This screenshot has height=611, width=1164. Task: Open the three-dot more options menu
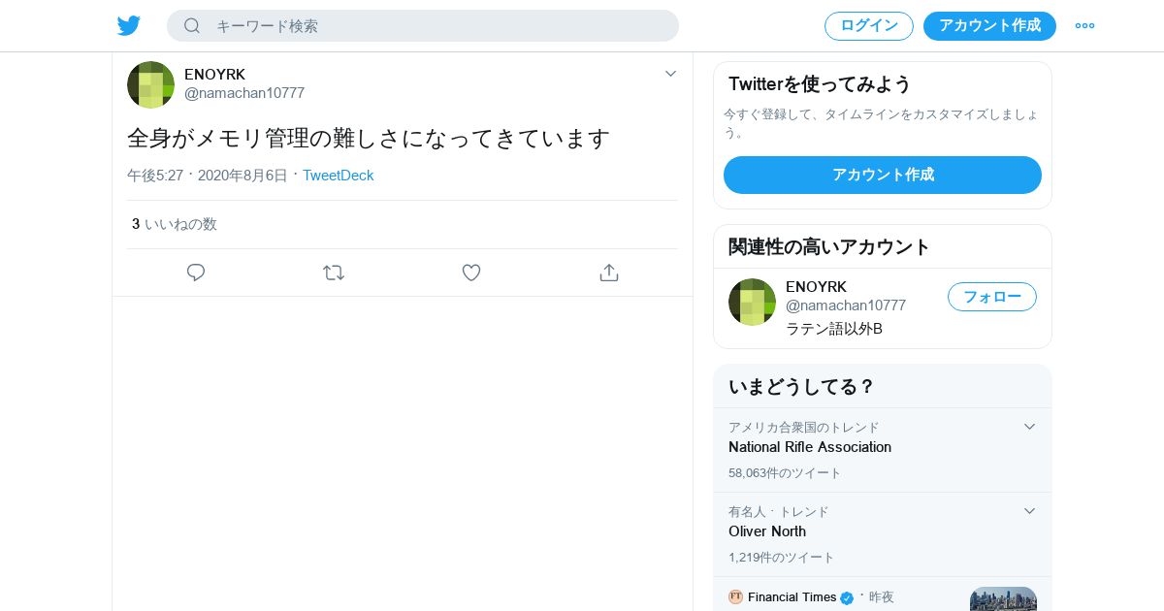(x=1084, y=25)
